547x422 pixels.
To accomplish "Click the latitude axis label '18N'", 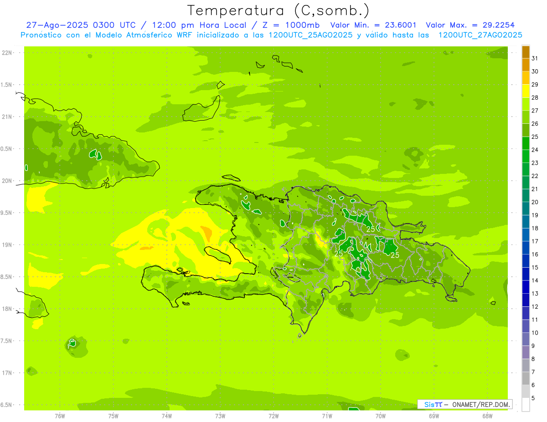I will 8,309.
